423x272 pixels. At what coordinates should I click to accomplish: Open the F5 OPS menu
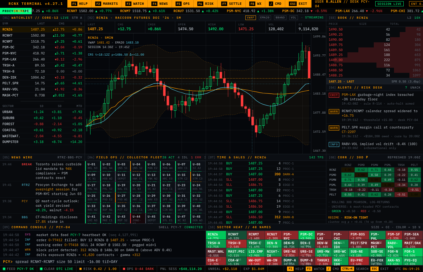pos(182,4)
